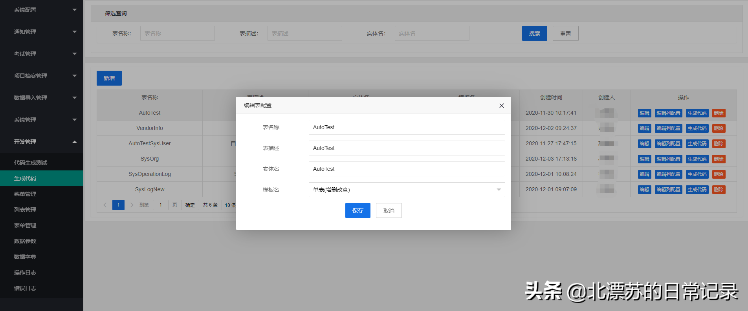Collapse the 开发管理 sidebar menu

[x=41, y=142]
